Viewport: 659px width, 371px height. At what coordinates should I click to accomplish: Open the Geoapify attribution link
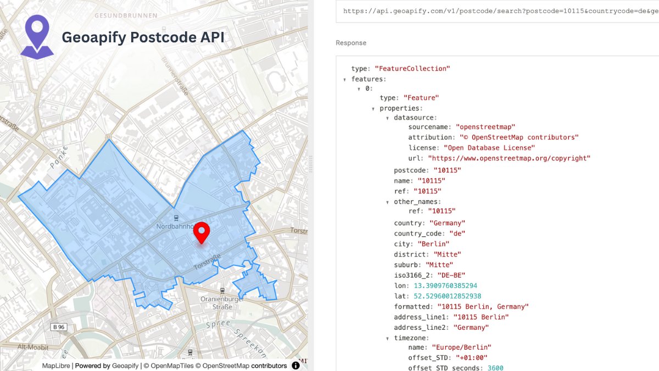pyautogui.click(x=125, y=366)
